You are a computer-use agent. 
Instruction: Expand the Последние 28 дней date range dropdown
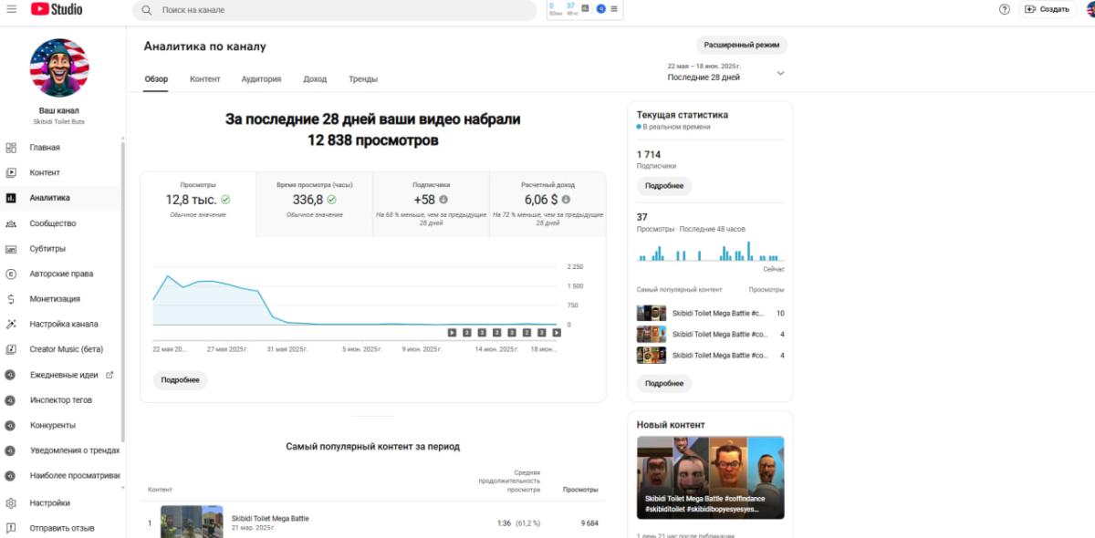[780, 73]
